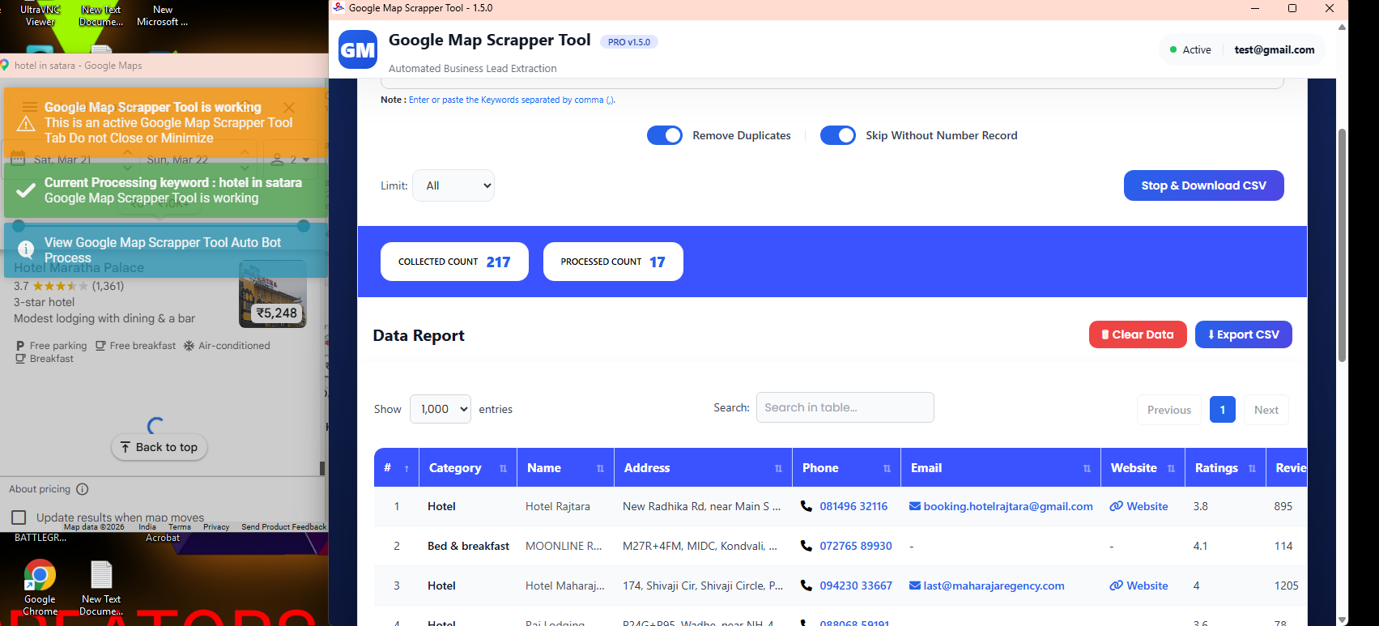Toggle Skip Without Number Record switch
Image resolution: width=1379 pixels, height=626 pixels.
837,135
